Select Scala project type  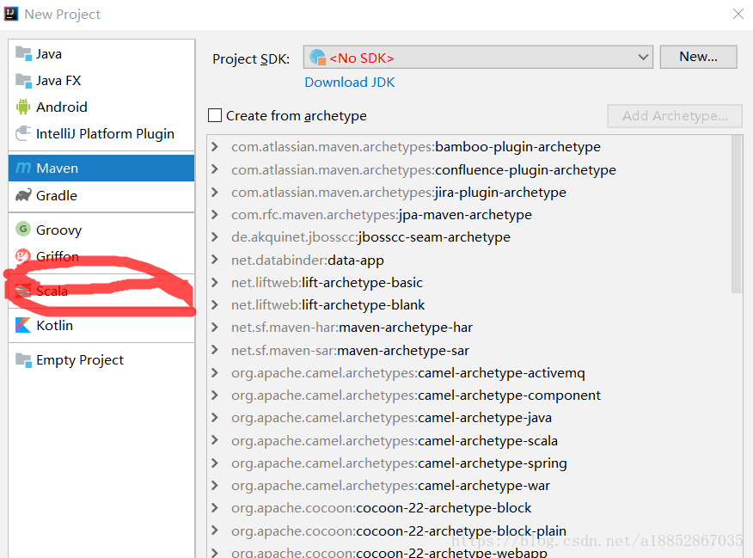[101, 291]
